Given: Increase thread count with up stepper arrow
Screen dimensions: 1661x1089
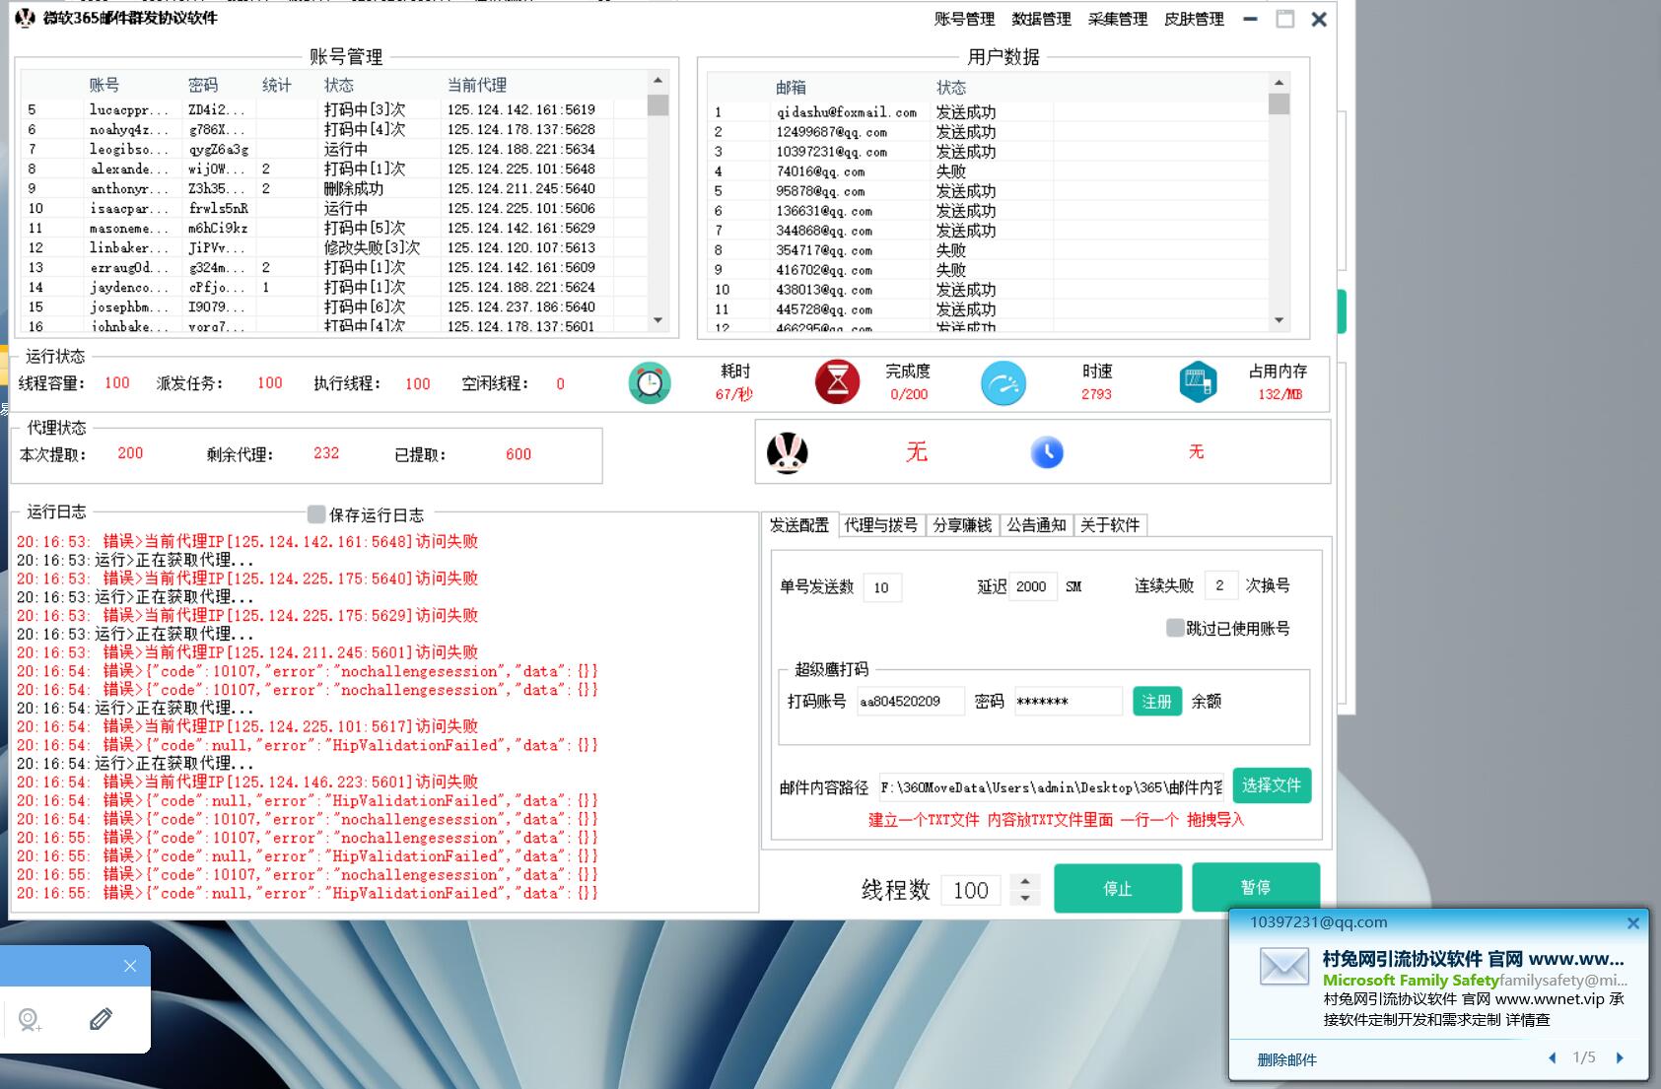Looking at the screenshot, I should [x=1025, y=882].
